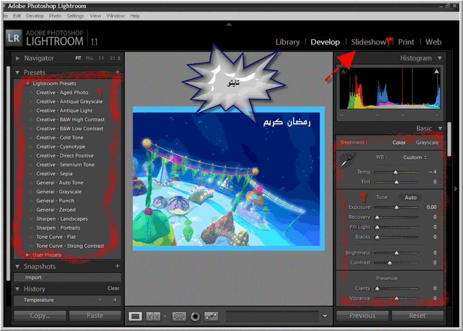
Task: Collapse the Snapshots panel
Action: (18, 266)
